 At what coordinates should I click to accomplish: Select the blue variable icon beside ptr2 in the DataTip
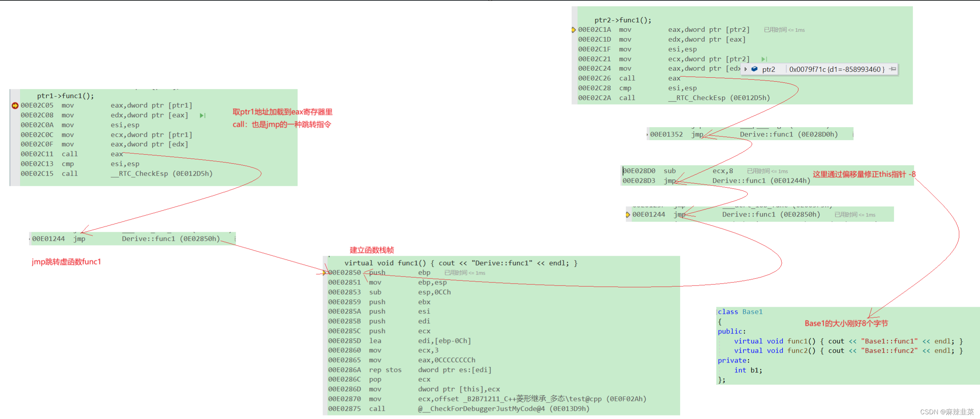(754, 69)
